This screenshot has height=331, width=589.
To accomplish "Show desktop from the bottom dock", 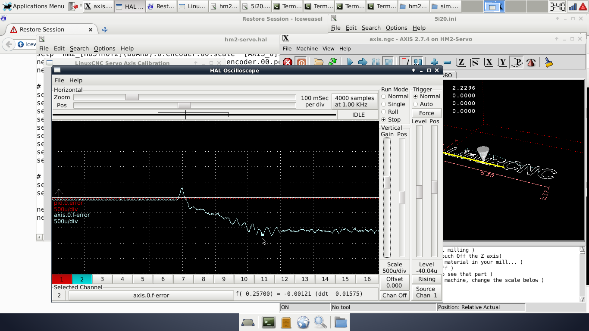I will (248, 322).
